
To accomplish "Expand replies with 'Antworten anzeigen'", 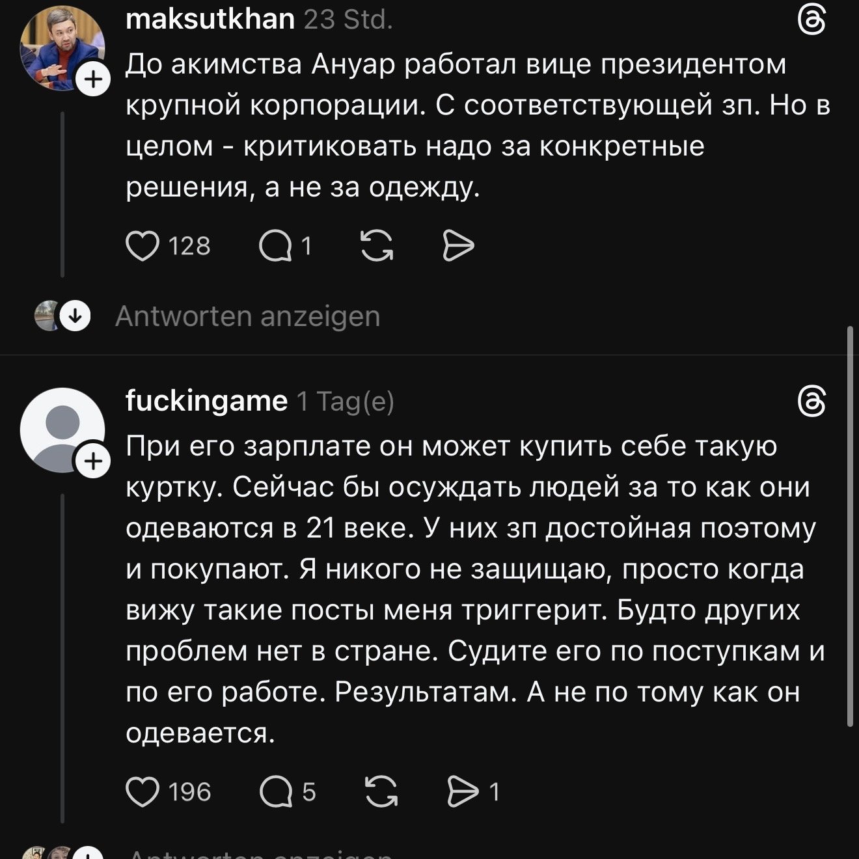I will pos(247,317).
